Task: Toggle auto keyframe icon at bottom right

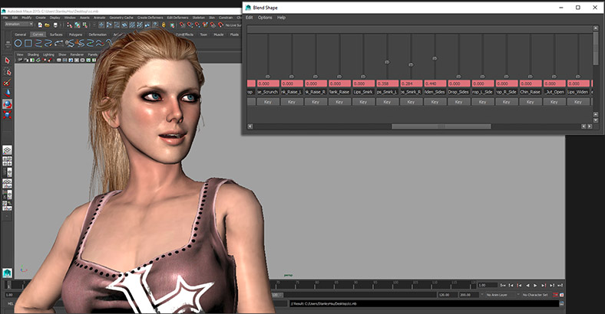Action: (x=555, y=295)
